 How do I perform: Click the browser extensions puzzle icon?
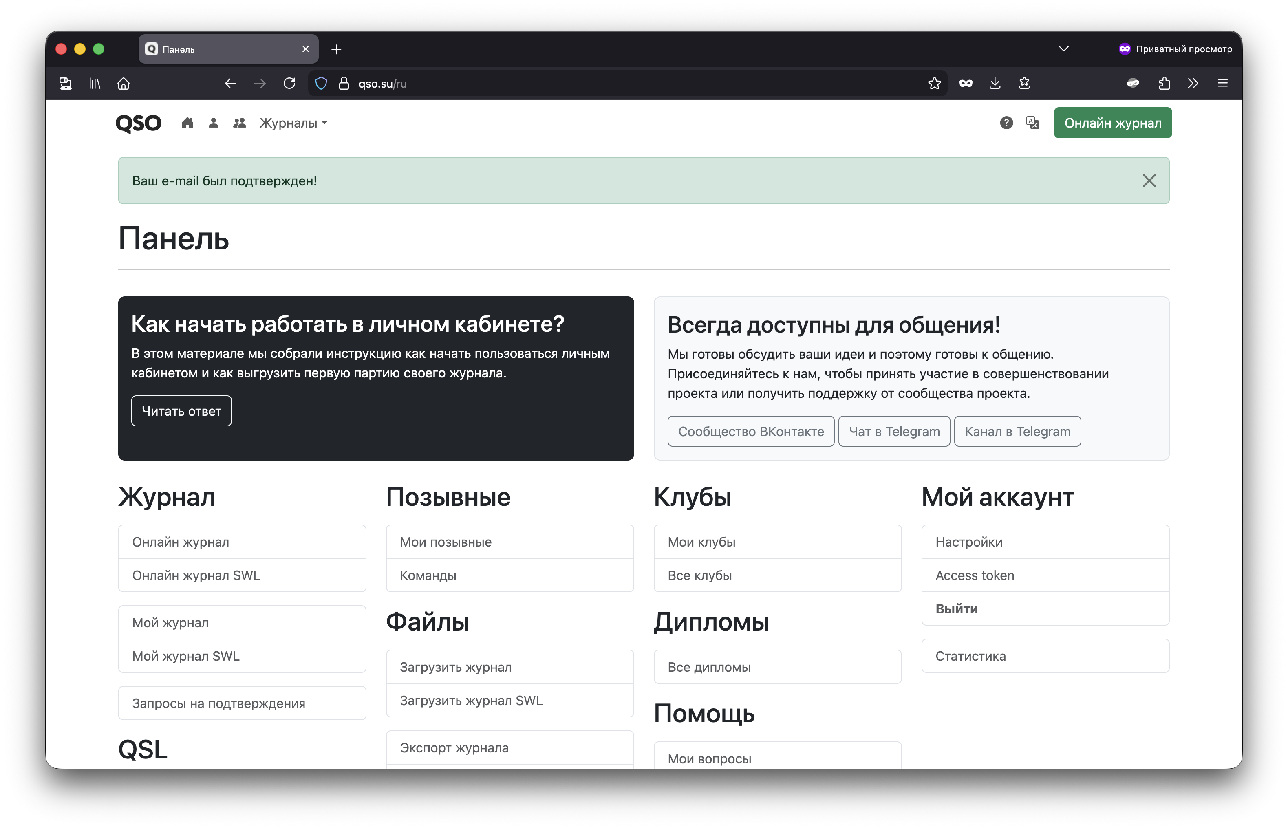point(1164,84)
